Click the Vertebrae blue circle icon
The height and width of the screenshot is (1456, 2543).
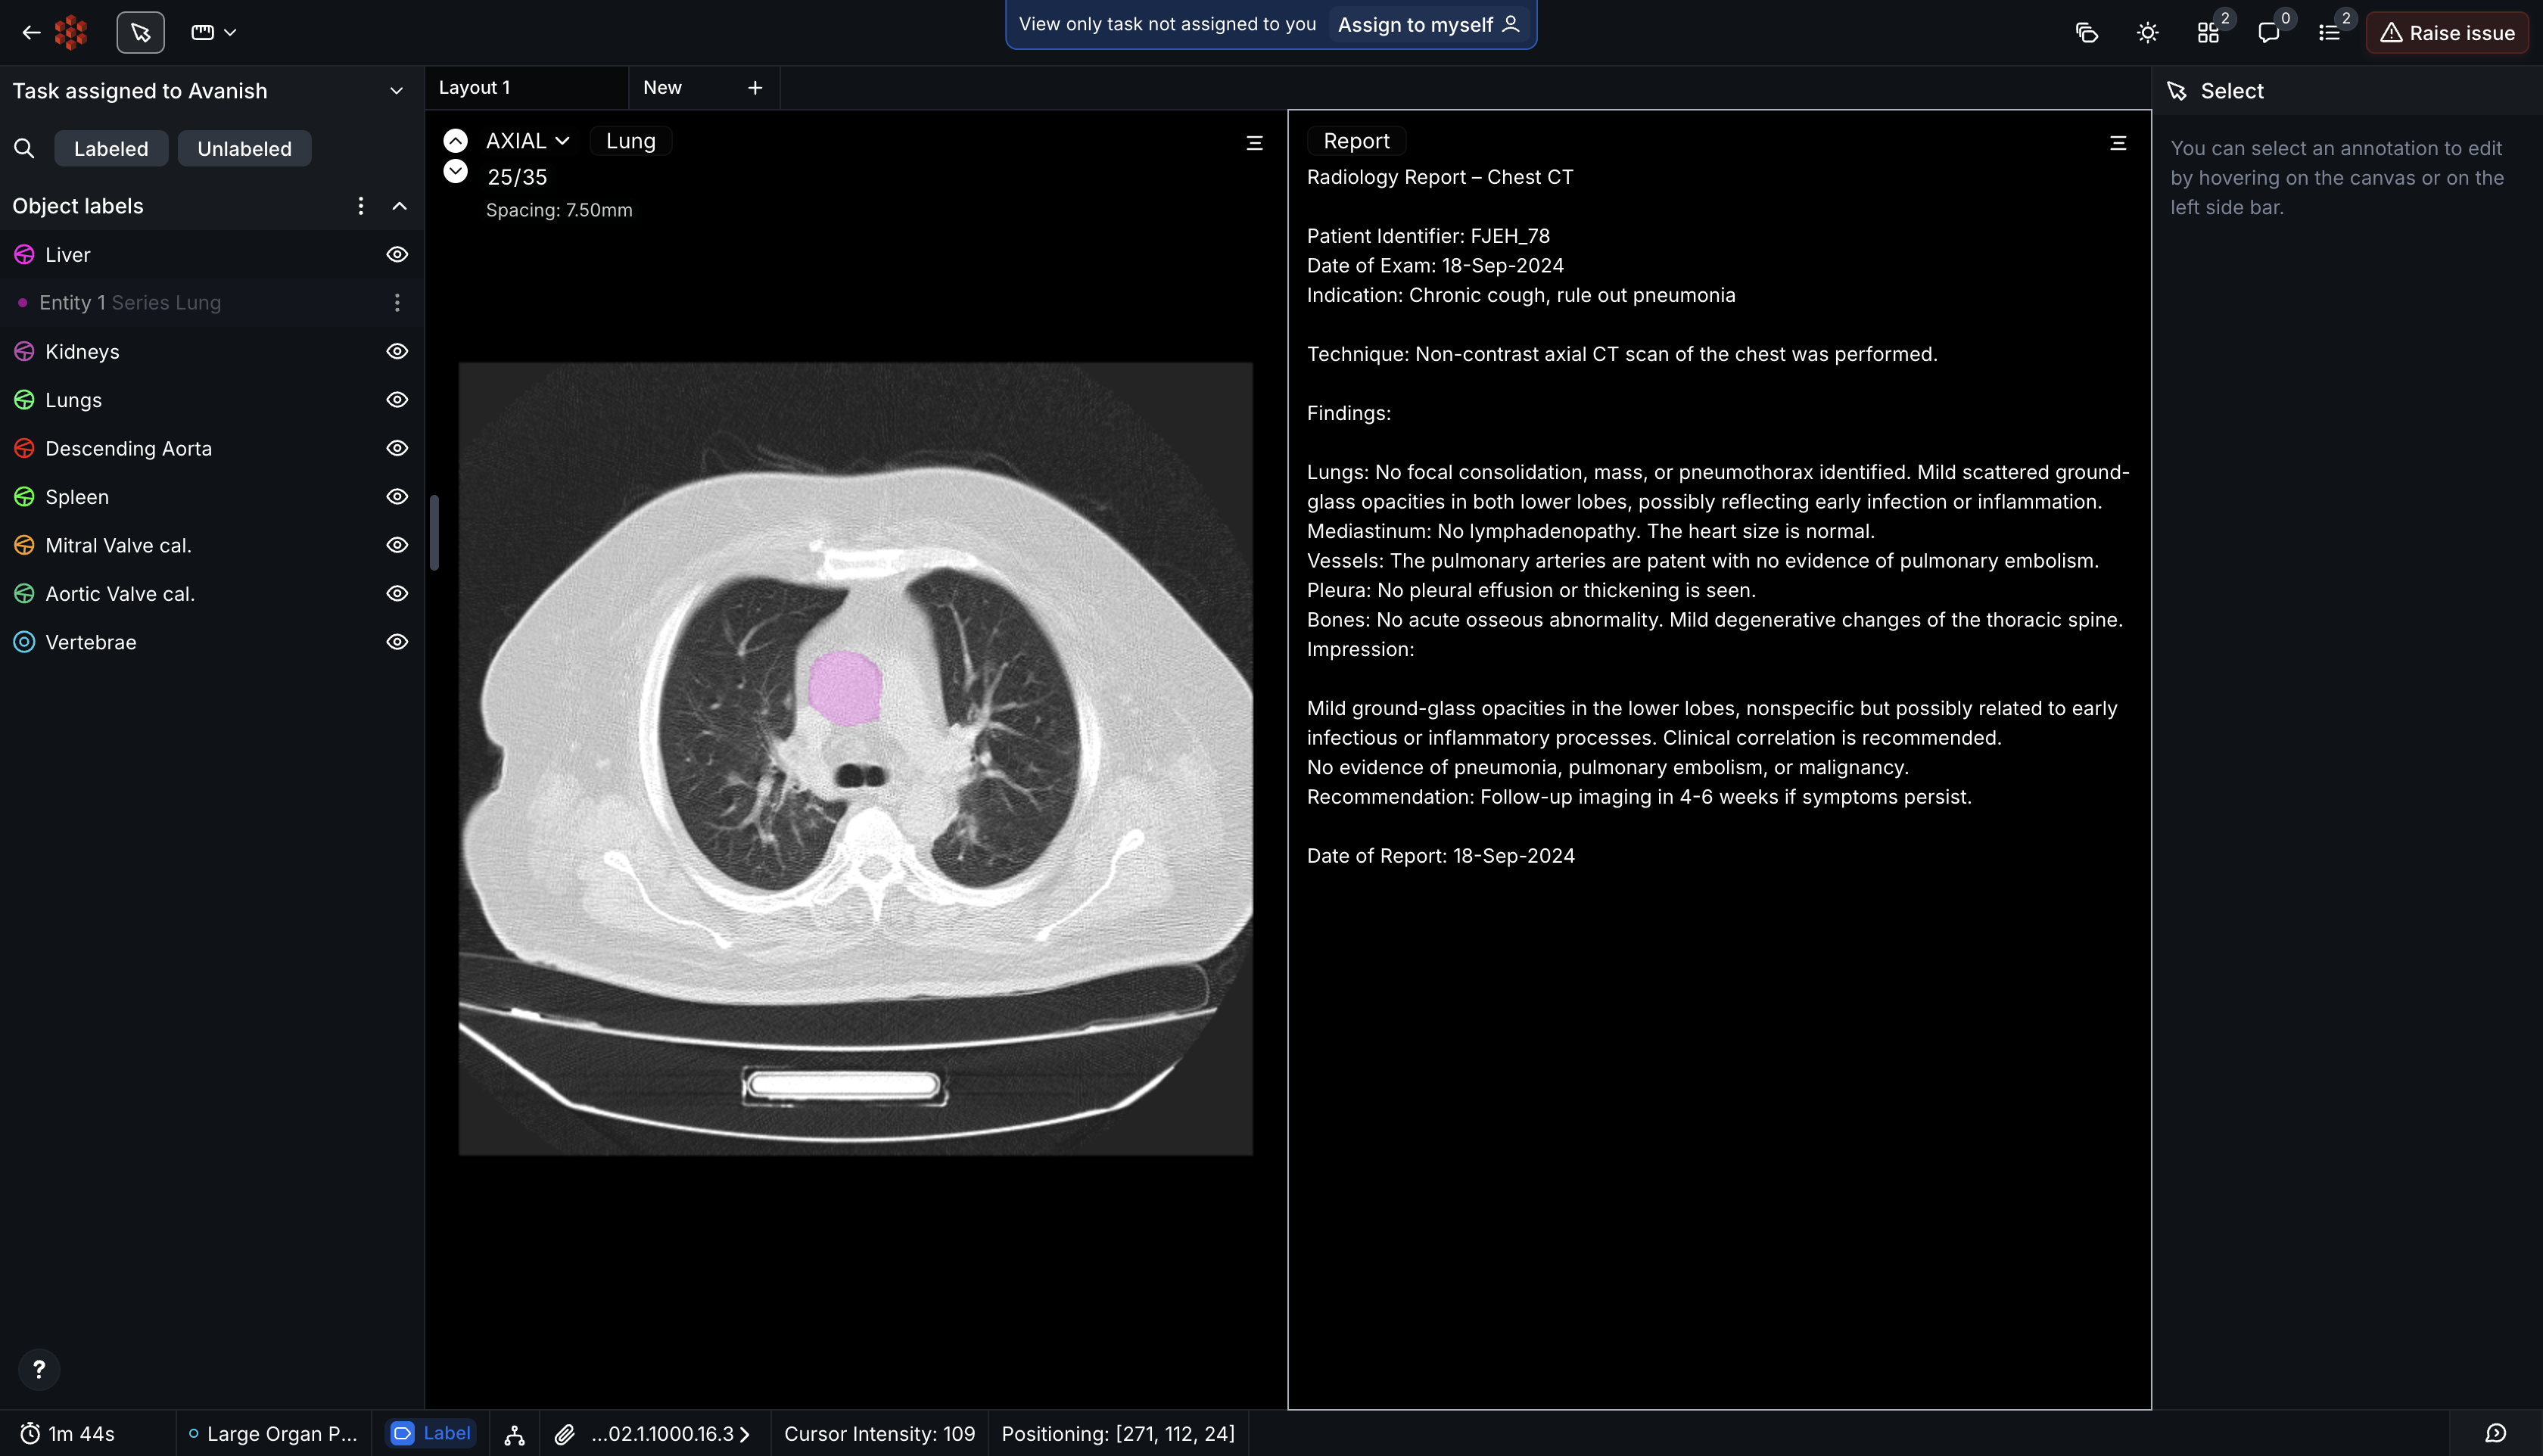pos(24,643)
